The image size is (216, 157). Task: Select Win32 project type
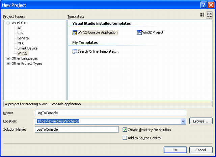click(x=23, y=53)
